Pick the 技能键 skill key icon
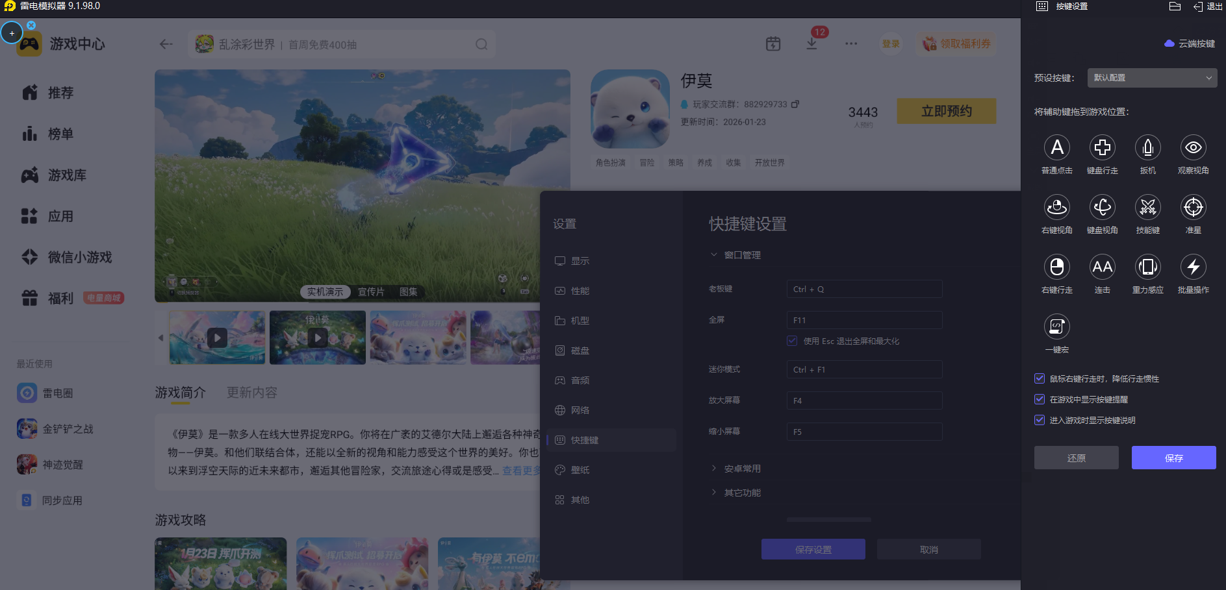1226x590 pixels. [1148, 207]
